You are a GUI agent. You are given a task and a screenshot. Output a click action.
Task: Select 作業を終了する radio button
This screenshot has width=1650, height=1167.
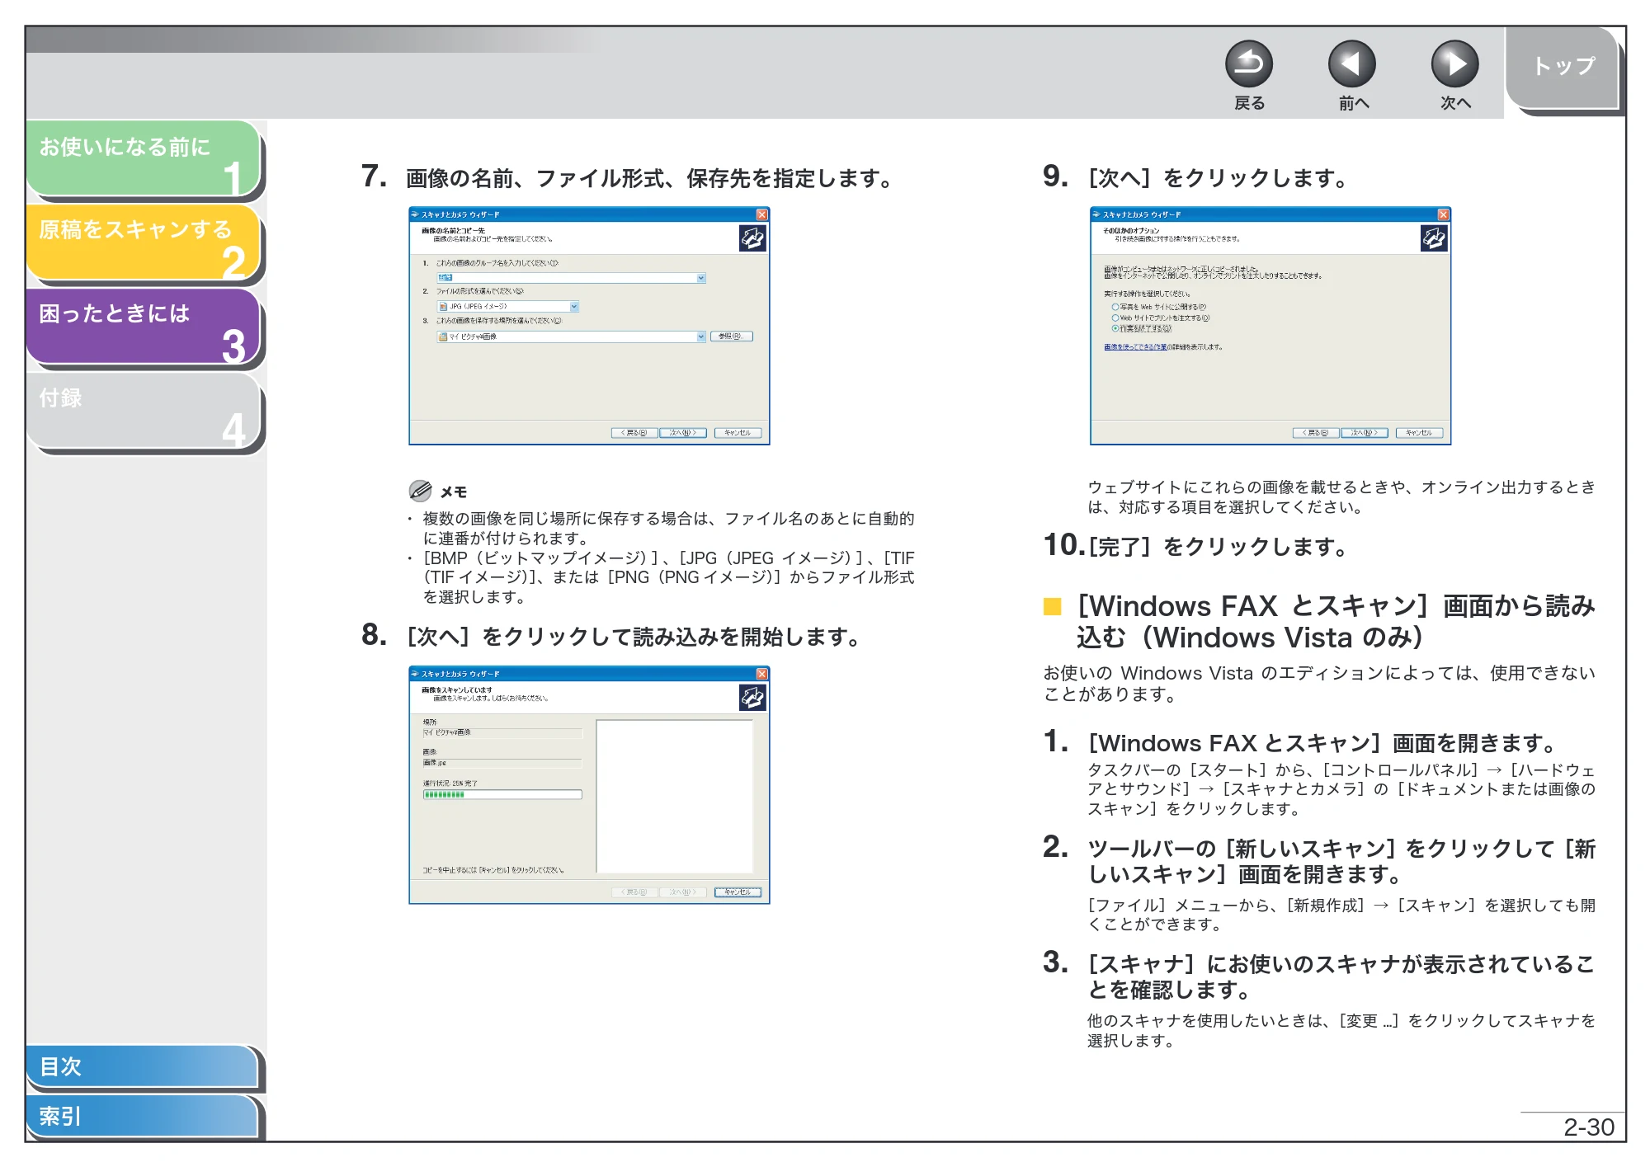1115,328
